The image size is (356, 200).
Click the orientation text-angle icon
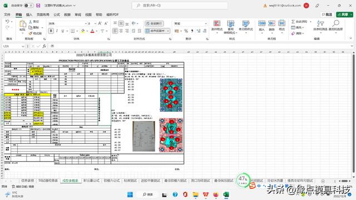pos(133,23)
